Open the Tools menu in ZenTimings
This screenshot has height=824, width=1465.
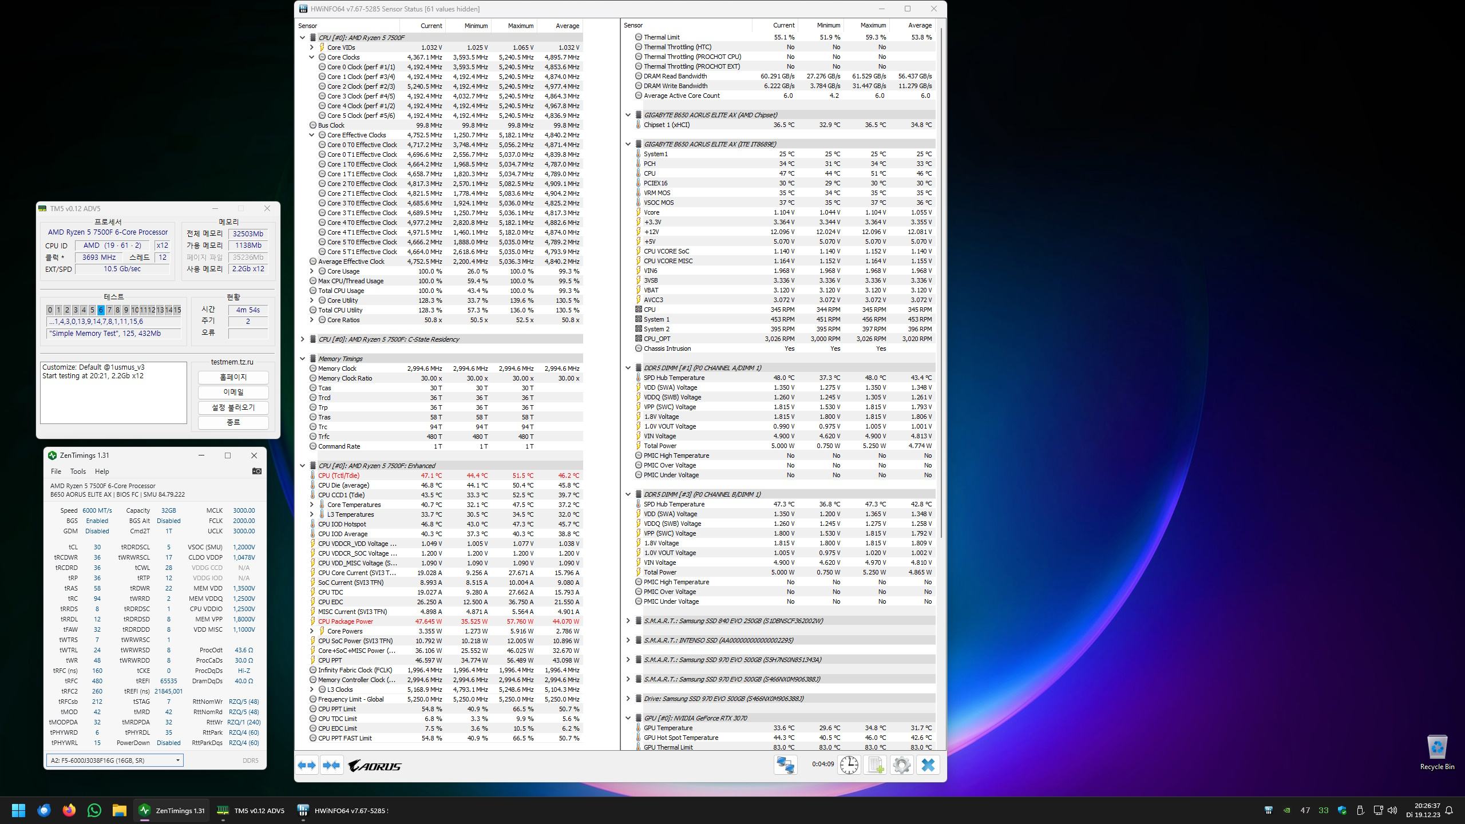click(x=78, y=472)
